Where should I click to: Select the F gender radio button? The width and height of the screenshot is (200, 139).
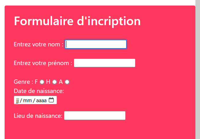click(x=42, y=82)
